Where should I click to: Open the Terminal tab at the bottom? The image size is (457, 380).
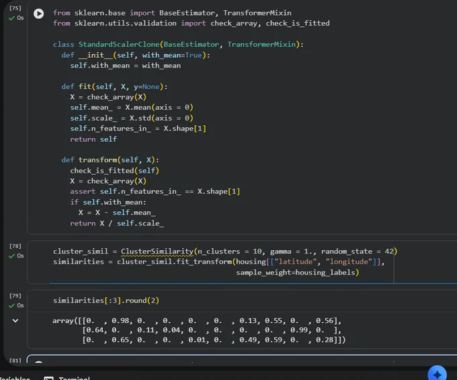click(67, 378)
